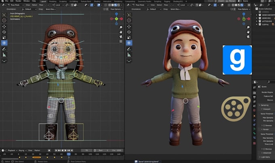The height and width of the screenshot is (163, 275).
Task: Toggle Denoise checkbox under Viewport sampling
Action: point(264,125)
